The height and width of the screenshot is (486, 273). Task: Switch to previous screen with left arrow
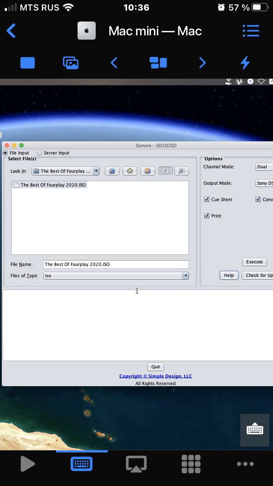point(114,63)
